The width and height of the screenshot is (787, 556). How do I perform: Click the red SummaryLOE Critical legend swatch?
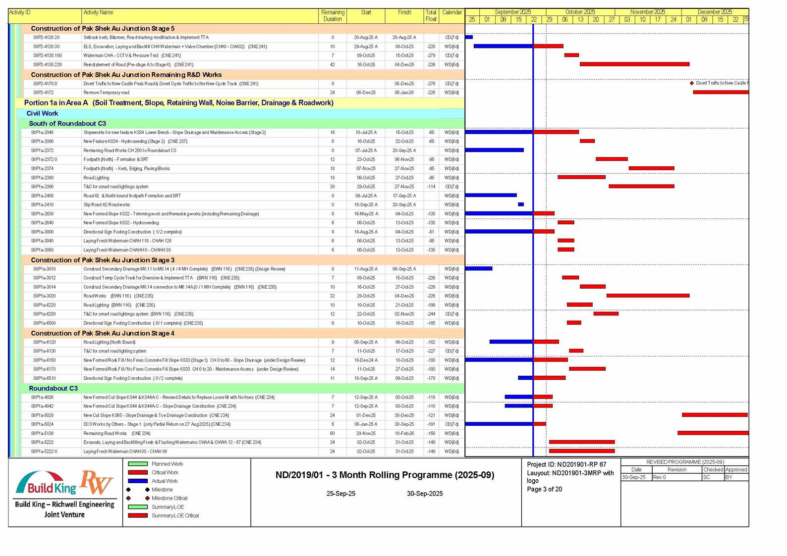coord(138,515)
